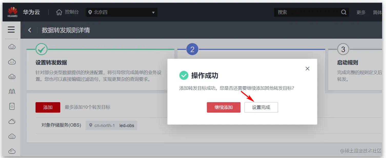Click the search magnifier icon

[344, 12]
